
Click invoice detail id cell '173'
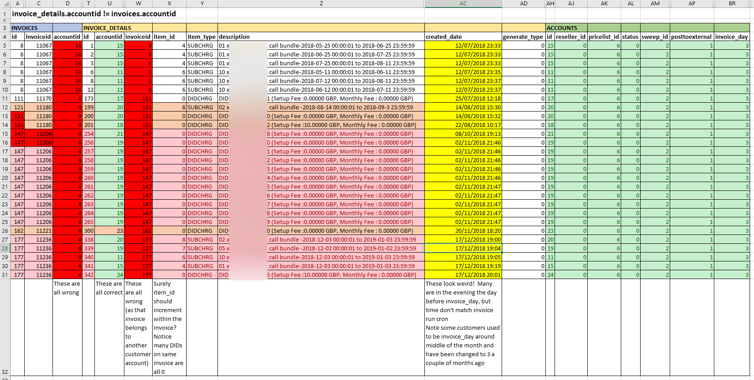[x=88, y=98]
